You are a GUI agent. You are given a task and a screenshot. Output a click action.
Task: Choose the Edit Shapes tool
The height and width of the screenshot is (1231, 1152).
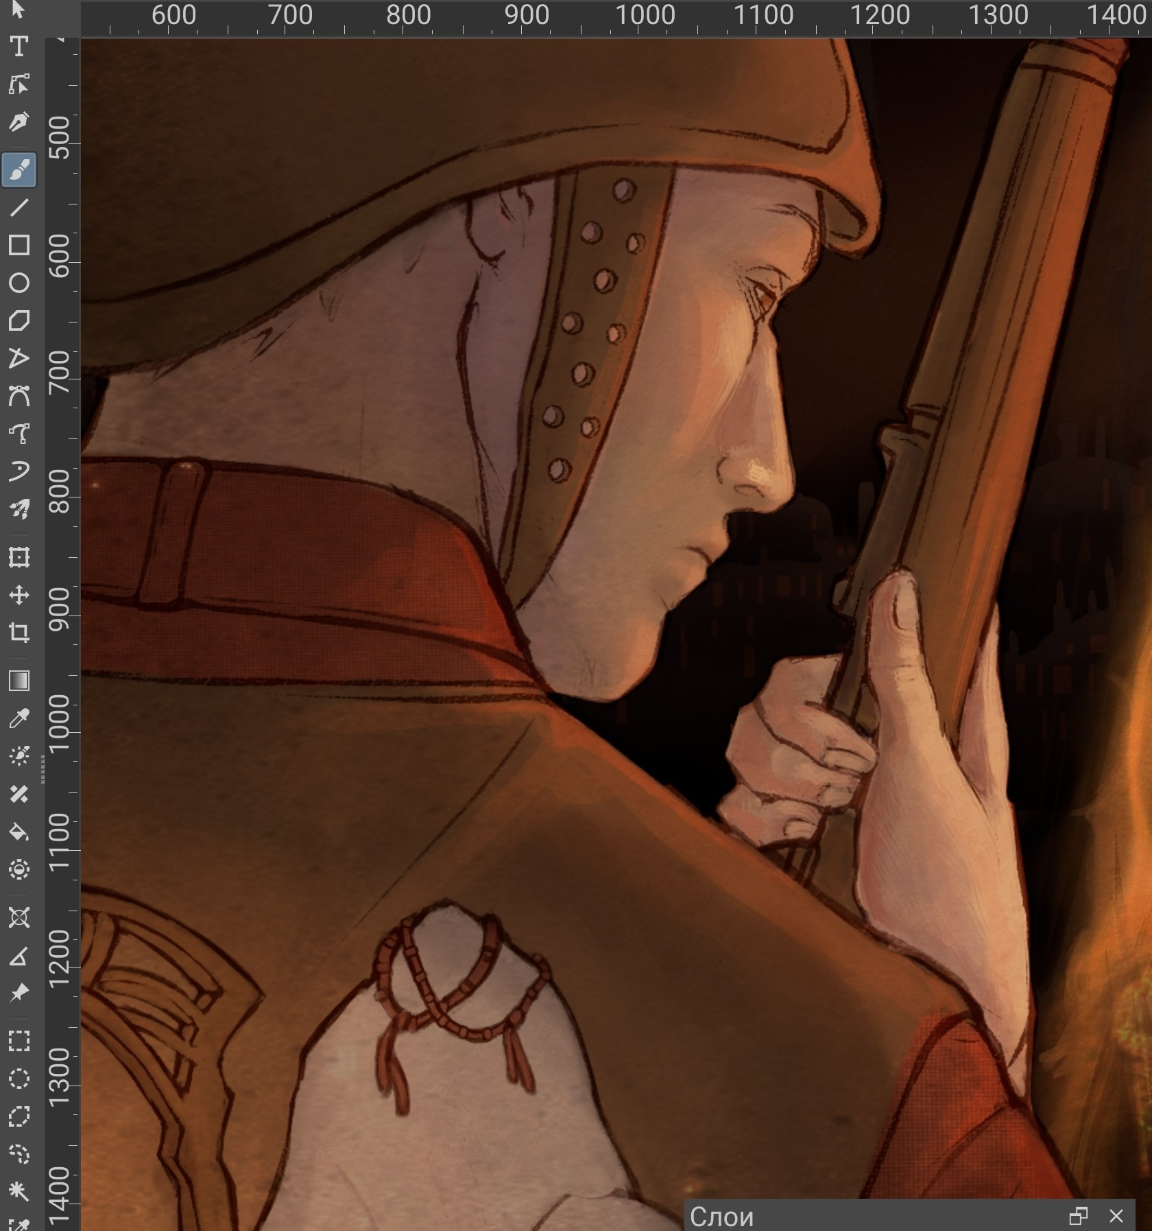pos(19,84)
